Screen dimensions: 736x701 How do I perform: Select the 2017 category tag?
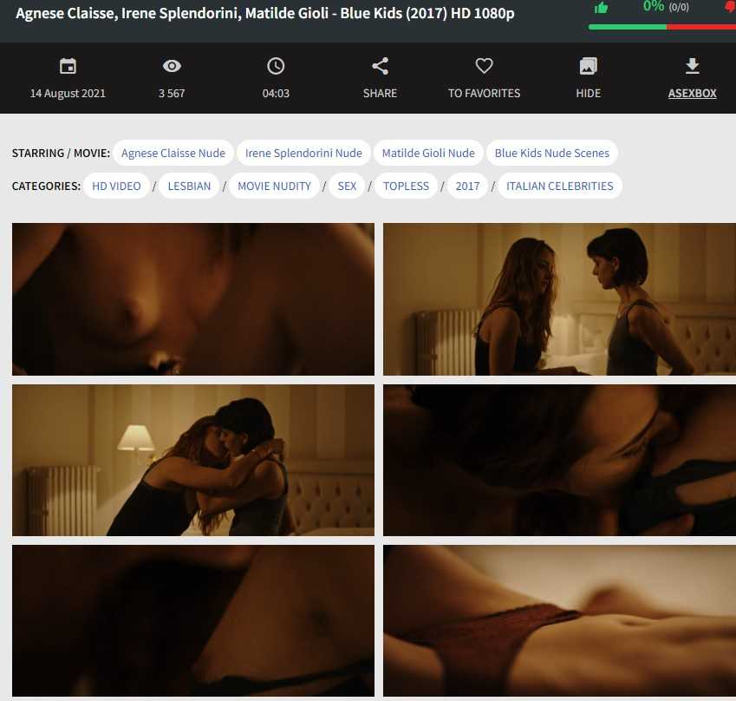point(467,186)
